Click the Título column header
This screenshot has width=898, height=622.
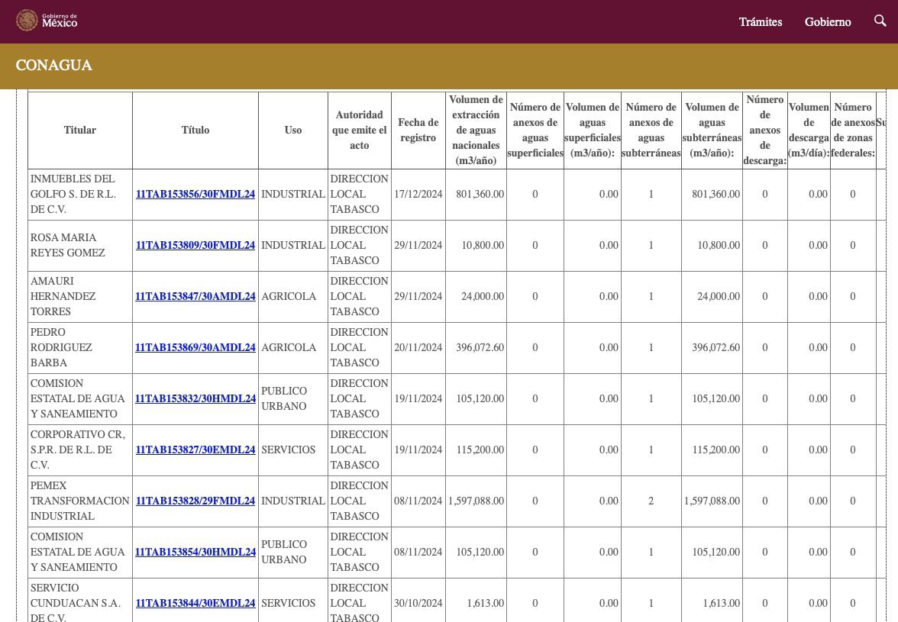coord(195,130)
